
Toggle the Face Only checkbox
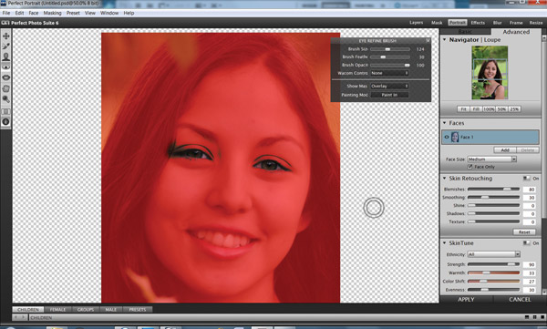point(470,167)
